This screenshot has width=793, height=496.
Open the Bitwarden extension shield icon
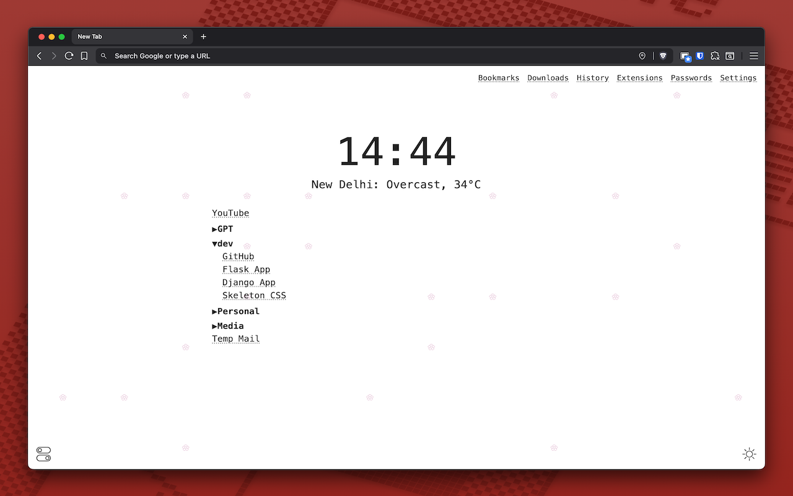[699, 56]
